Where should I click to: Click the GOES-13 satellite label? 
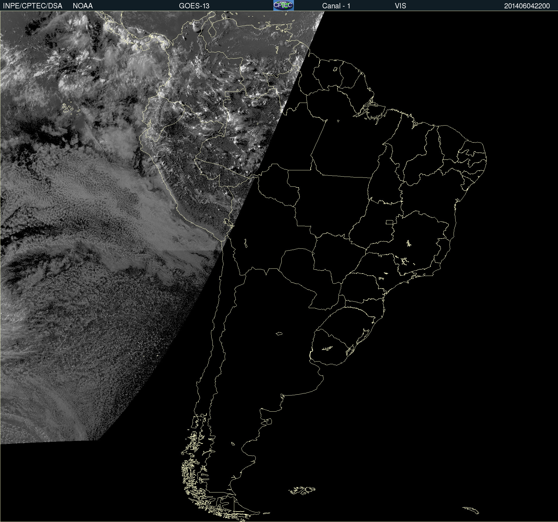click(x=194, y=6)
